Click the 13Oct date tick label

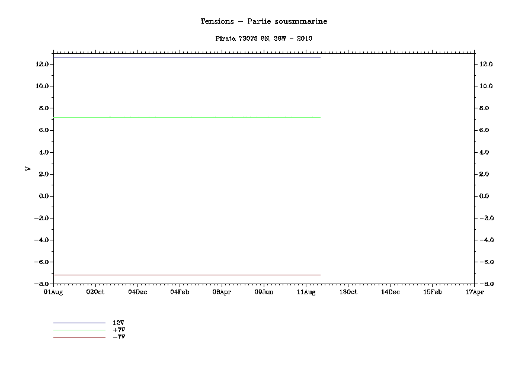(x=348, y=292)
